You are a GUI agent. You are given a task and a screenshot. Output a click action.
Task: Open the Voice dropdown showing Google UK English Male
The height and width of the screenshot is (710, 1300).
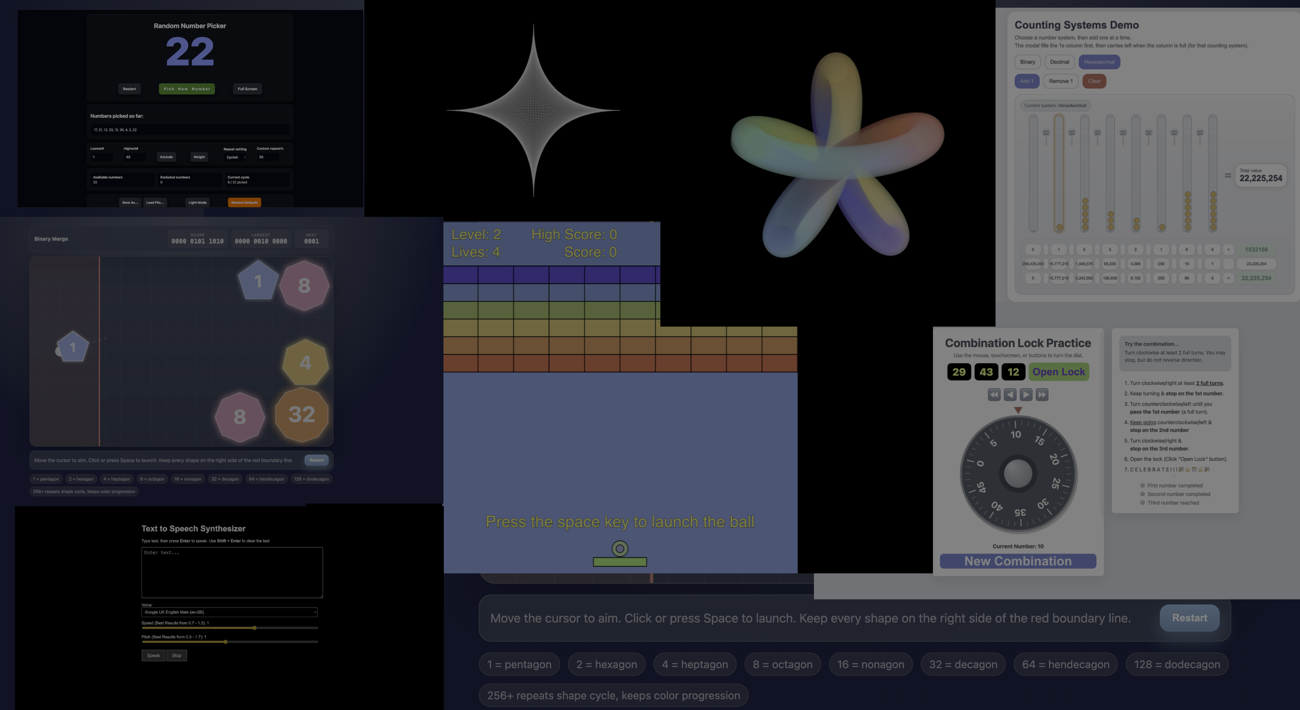tap(229, 612)
